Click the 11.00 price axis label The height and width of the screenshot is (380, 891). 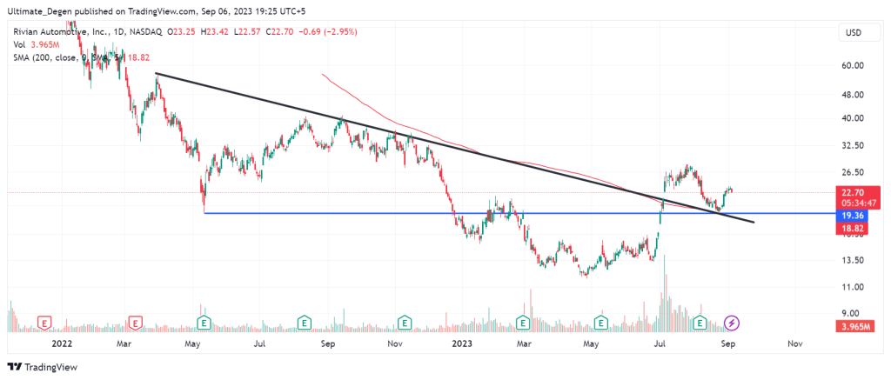coord(854,287)
